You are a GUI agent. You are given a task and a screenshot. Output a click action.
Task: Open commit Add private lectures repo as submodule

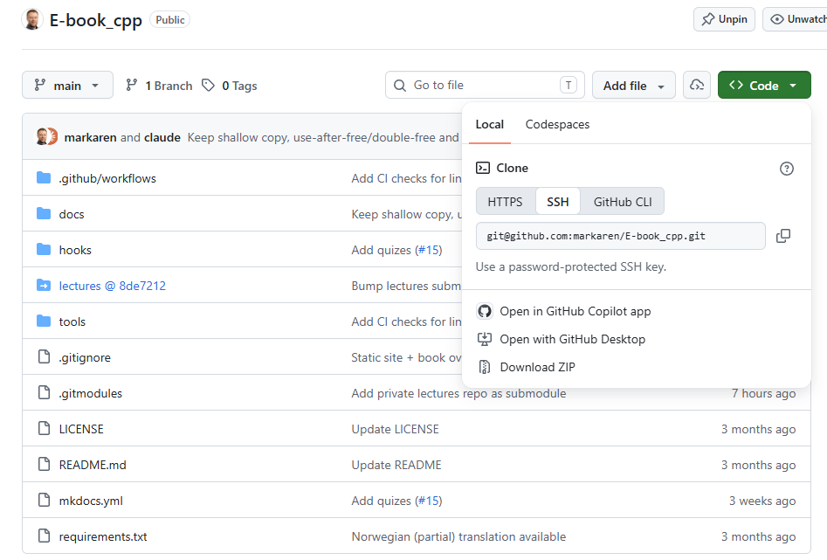(x=458, y=394)
